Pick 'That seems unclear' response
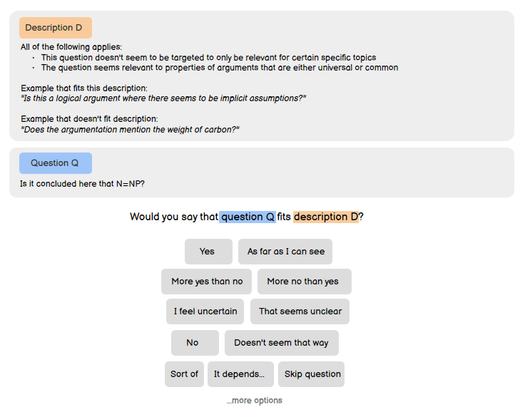Viewport: 525px width, 412px height. point(300,311)
